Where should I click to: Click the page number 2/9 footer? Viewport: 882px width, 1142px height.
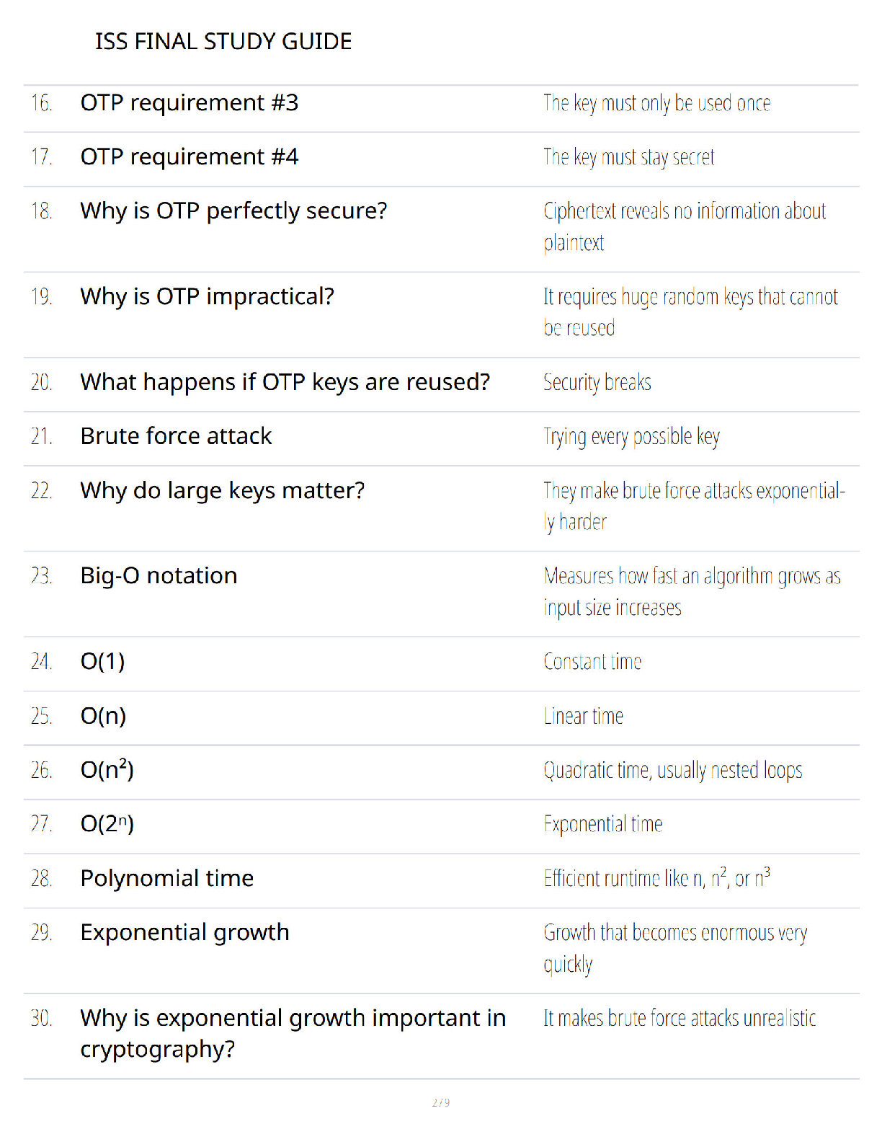tap(441, 1102)
